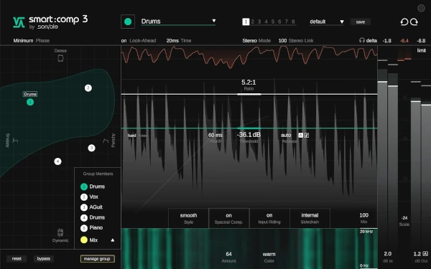Select state slot 8

pos(293,22)
